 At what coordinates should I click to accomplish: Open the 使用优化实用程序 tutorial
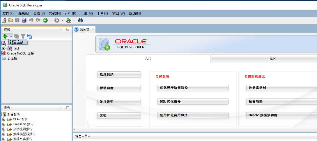point(193,115)
